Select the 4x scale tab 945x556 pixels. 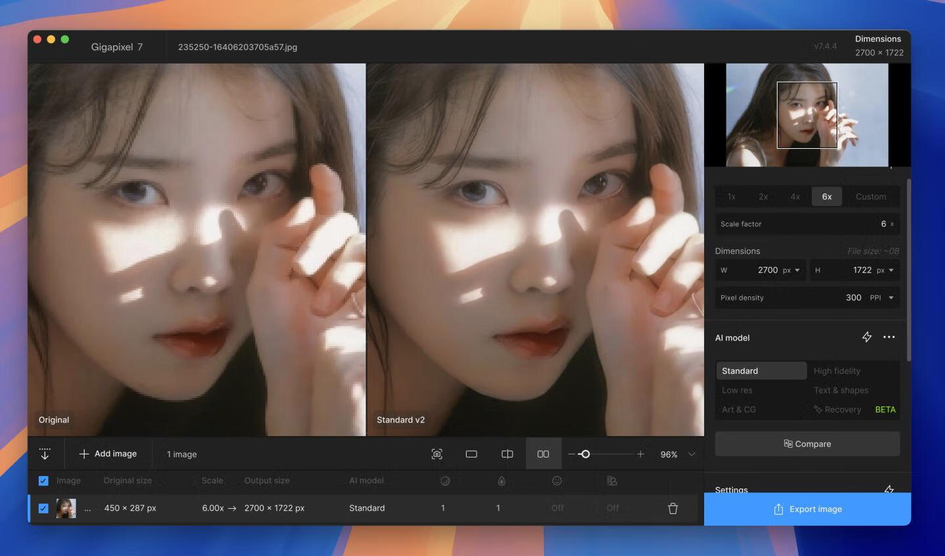click(795, 197)
